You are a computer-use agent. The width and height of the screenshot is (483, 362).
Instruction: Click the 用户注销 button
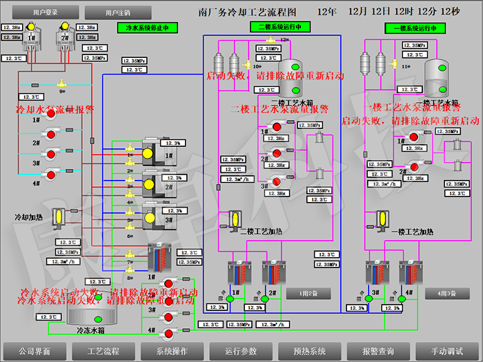click(x=118, y=12)
